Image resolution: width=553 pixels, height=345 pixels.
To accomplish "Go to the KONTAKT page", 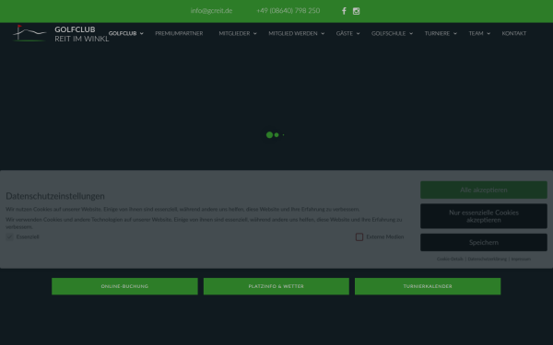I will point(514,33).
